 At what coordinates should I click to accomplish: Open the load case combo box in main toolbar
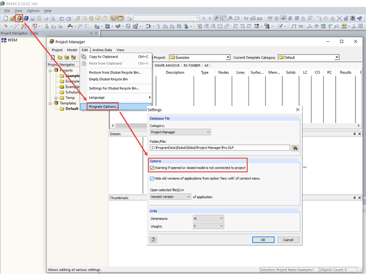tap(167, 18)
